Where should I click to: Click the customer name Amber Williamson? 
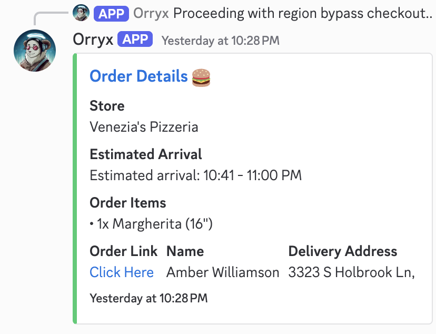tap(223, 272)
